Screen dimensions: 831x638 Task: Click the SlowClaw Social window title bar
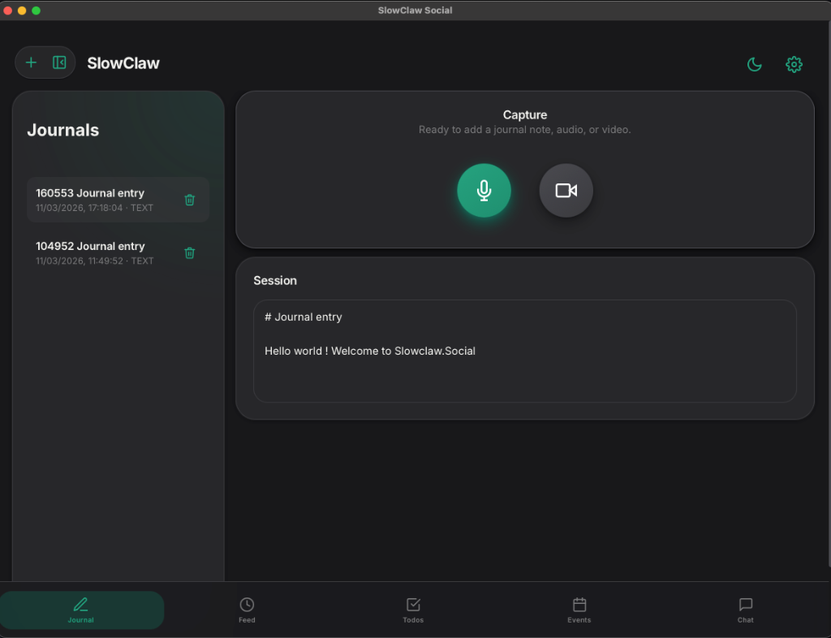point(415,10)
